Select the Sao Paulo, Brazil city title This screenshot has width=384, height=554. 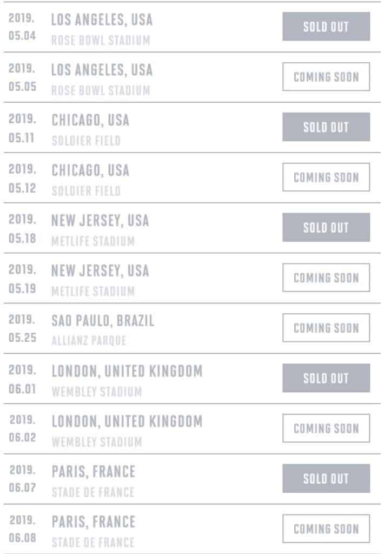pyautogui.click(x=103, y=321)
